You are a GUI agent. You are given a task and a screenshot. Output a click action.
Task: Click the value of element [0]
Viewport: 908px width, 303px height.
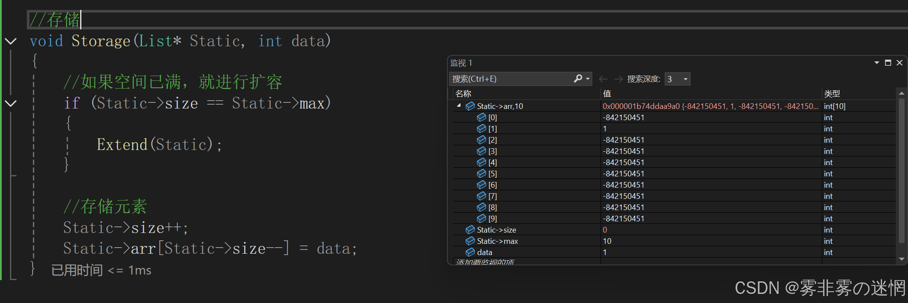click(624, 118)
